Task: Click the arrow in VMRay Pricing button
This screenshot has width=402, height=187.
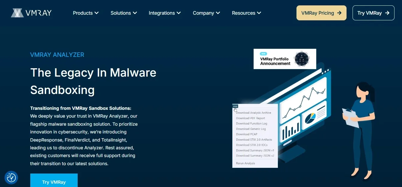Action: point(339,13)
